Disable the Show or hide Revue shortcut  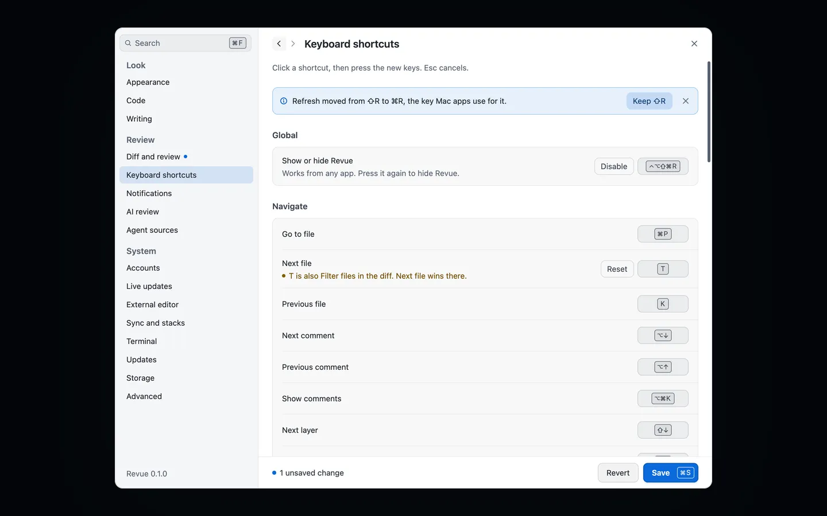(x=614, y=166)
